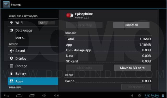Select the Sound settings item
The width and height of the screenshot is (167, 98).
33,51
